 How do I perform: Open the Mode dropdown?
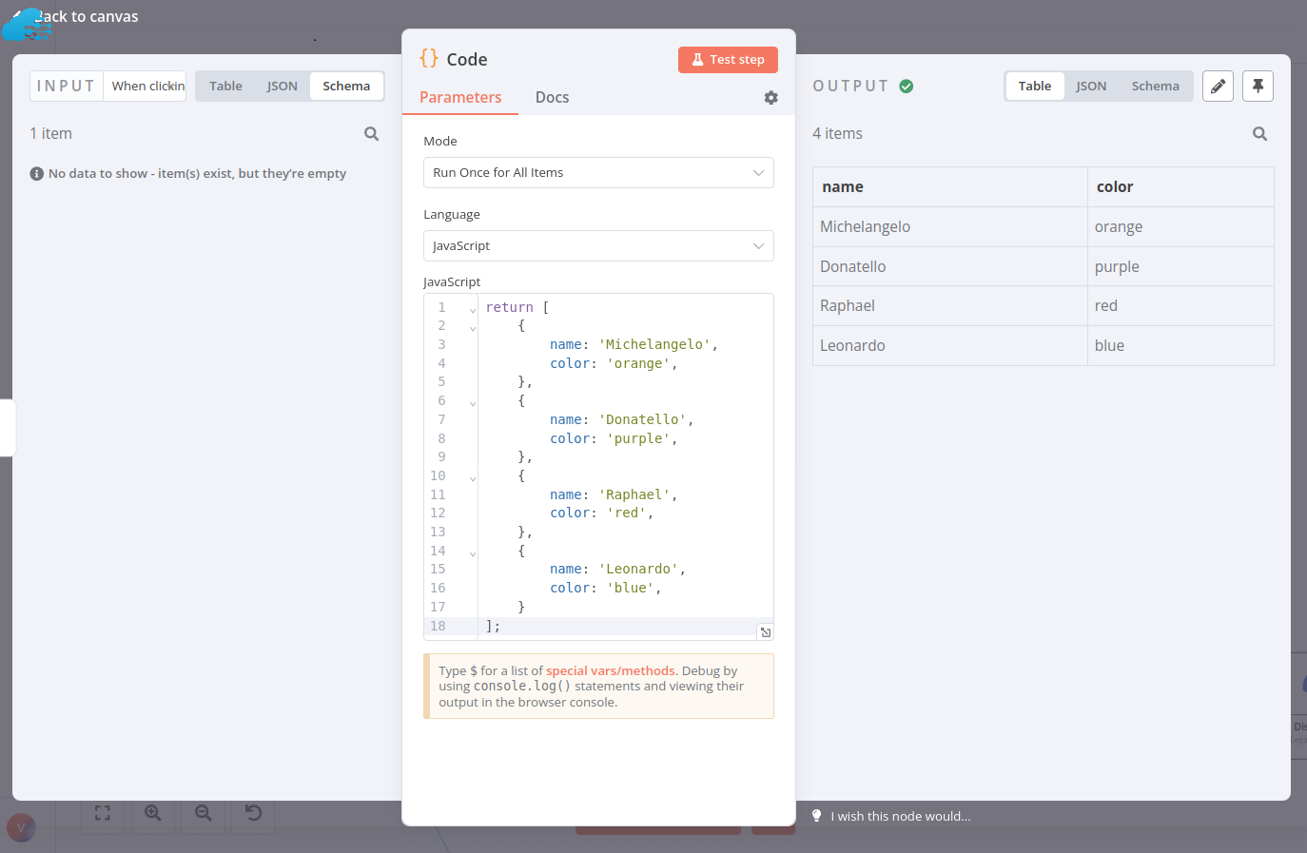[x=597, y=173]
